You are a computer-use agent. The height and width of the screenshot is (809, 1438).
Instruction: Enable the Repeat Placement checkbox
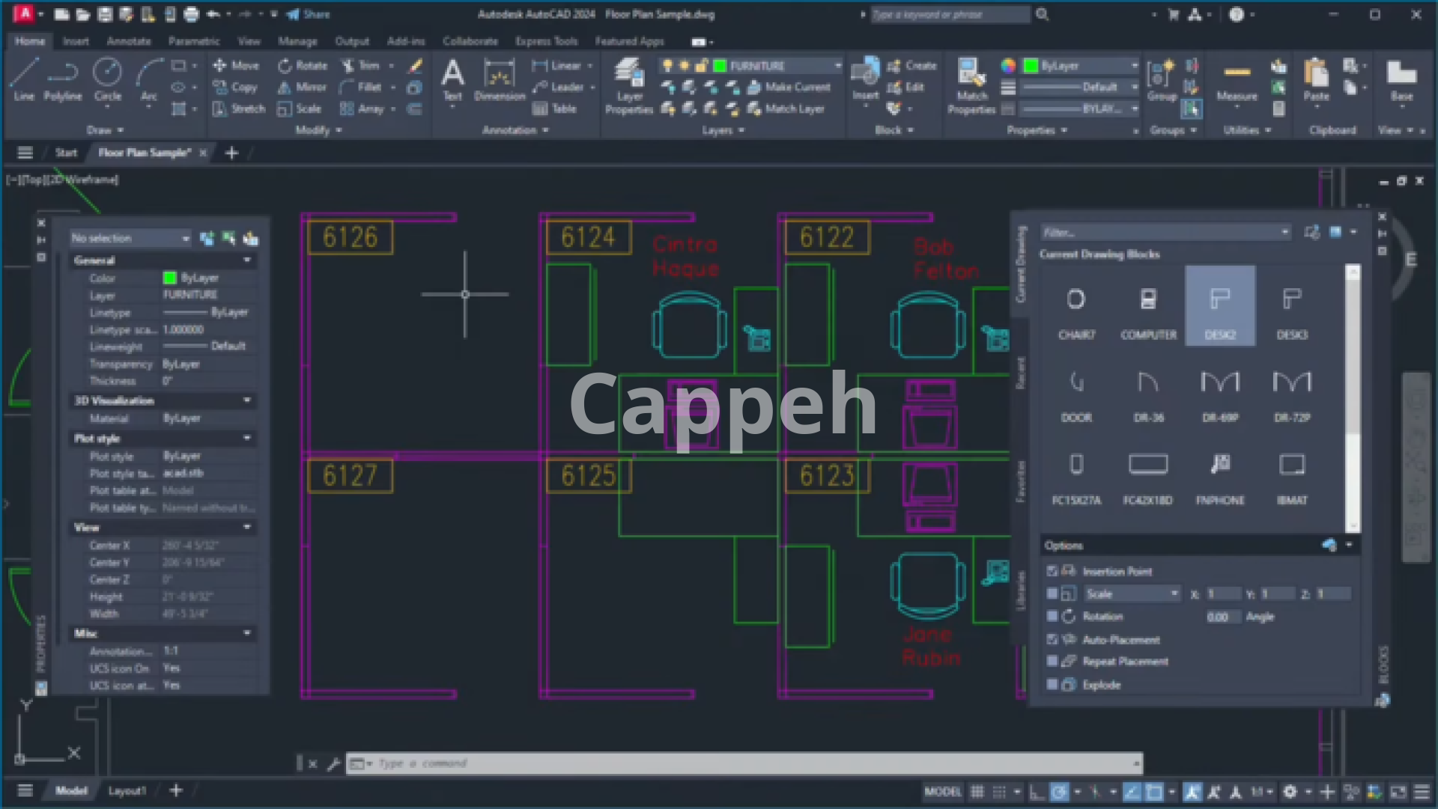click(1052, 662)
